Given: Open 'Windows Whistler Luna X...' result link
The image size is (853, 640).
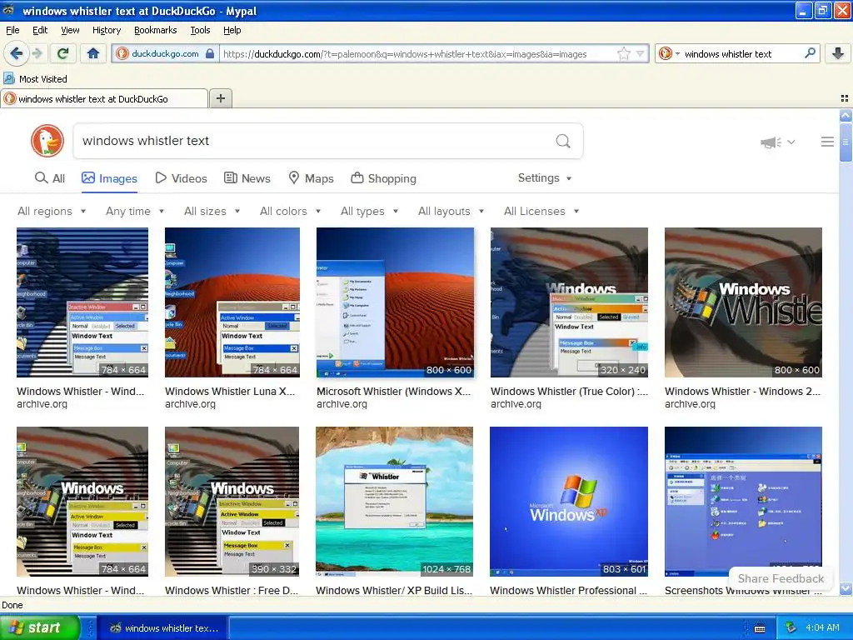Looking at the screenshot, I should 230,392.
